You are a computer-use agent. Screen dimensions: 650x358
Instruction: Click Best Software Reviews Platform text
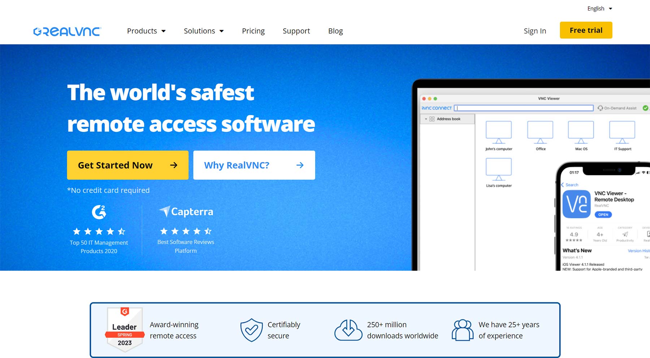click(x=186, y=246)
